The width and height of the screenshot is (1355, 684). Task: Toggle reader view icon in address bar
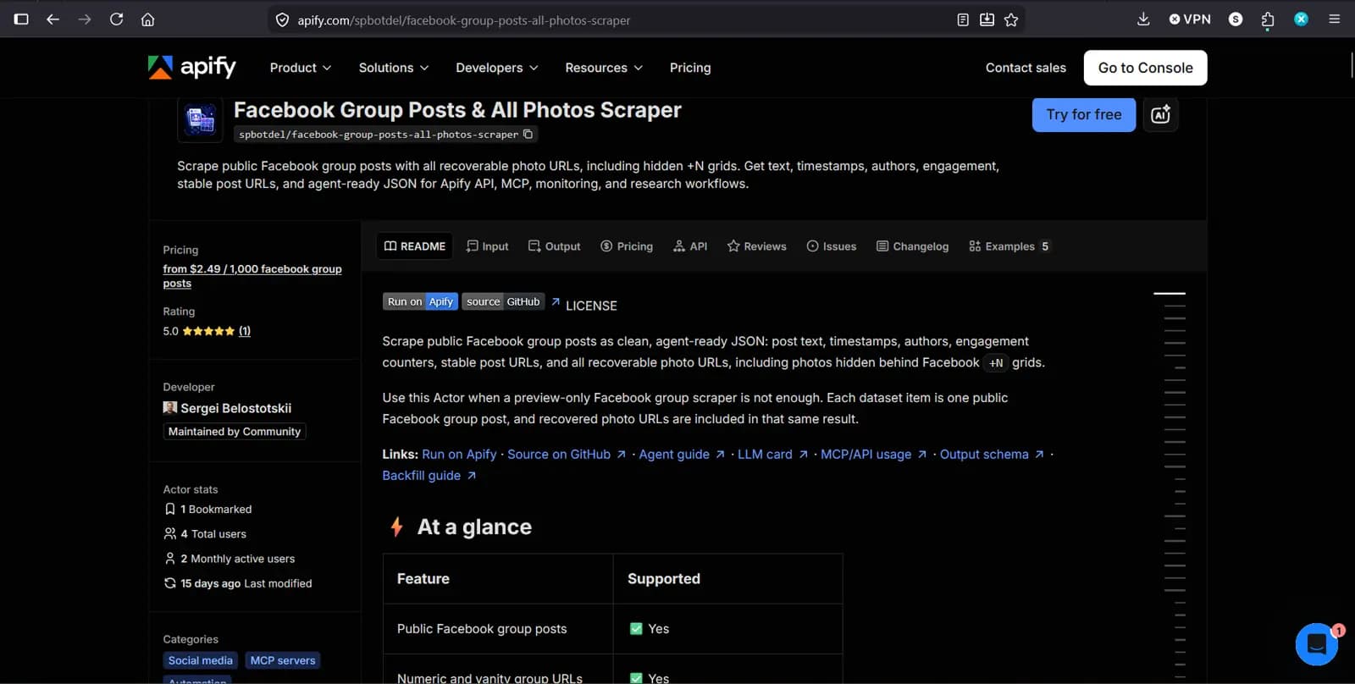[x=963, y=19]
